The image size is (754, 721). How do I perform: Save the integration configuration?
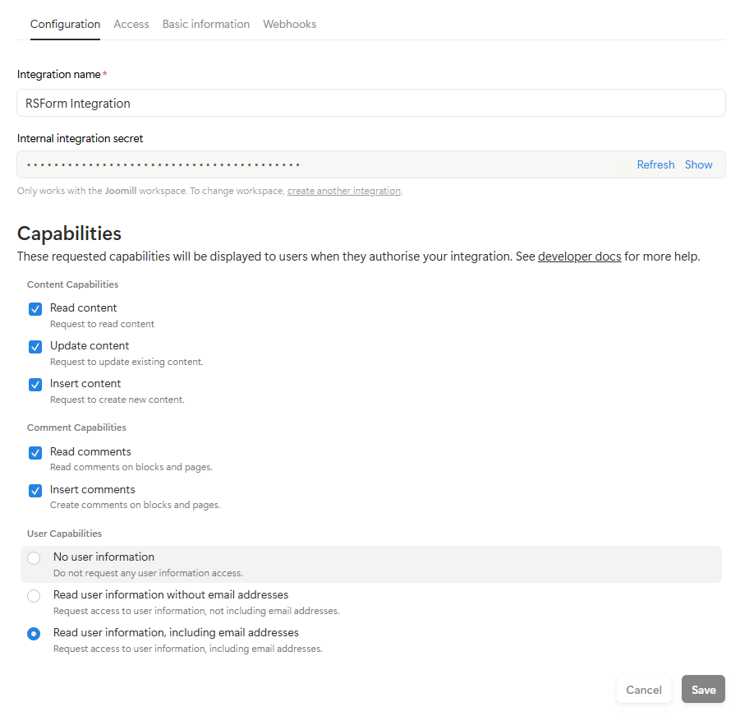703,689
